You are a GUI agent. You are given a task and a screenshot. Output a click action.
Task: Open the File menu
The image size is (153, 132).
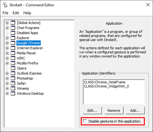click(5, 13)
